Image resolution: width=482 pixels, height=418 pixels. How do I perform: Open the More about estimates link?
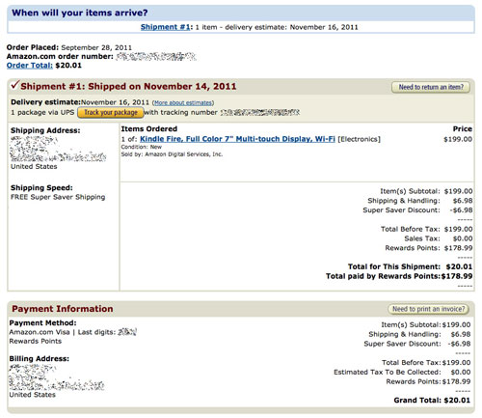point(183,103)
